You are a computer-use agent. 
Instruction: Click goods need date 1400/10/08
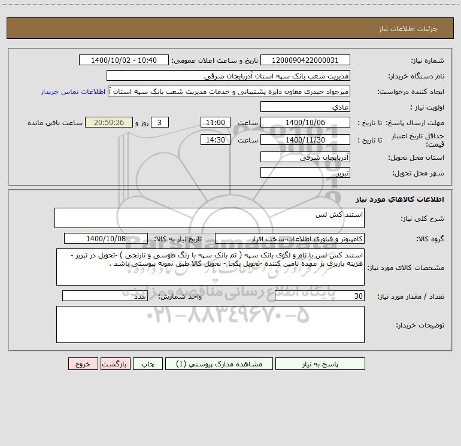106,238
